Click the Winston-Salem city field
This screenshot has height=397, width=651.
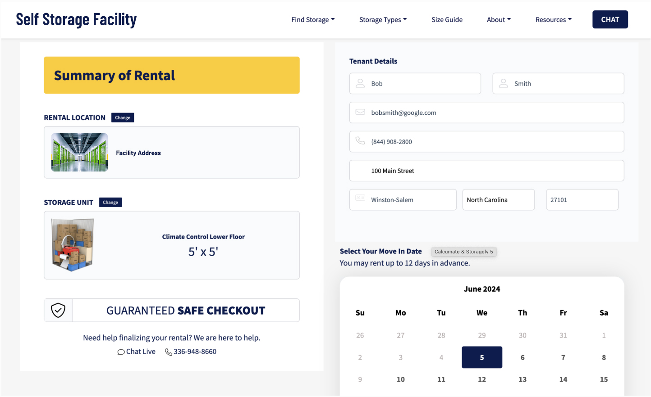tap(403, 200)
